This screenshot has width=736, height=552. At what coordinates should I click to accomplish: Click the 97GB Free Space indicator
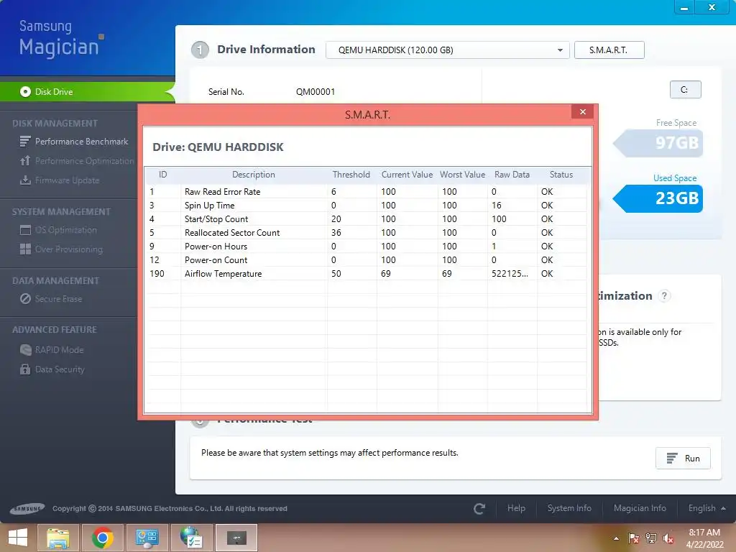point(658,143)
